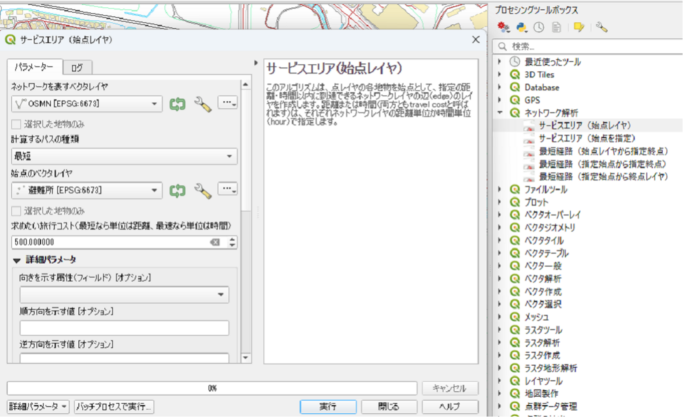Viewport: 683px width, 417px height.
Task: Click the clock icon next to 最近使ったツール
Action: [x=515, y=62]
